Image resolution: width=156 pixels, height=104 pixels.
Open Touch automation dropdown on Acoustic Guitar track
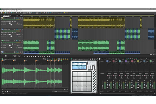click(x=23, y=34)
